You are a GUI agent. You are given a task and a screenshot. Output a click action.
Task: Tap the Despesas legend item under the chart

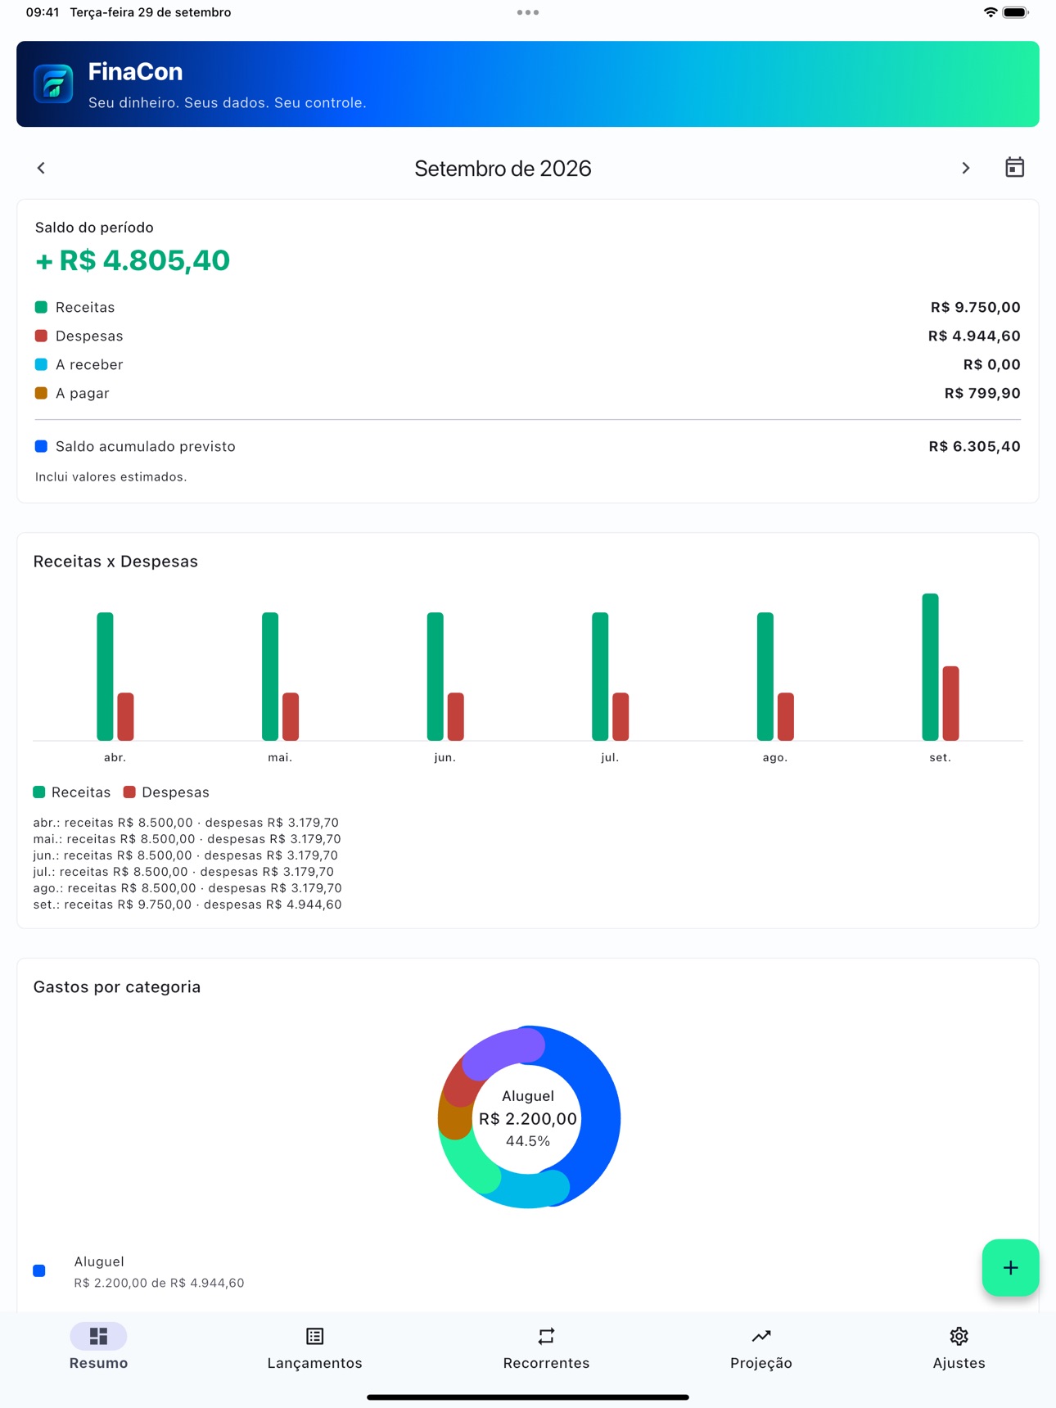point(166,792)
